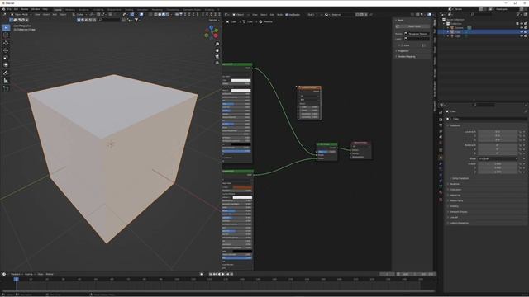This screenshot has width=529, height=297.
Task: Open the Render menu
Action: pos(24,9)
